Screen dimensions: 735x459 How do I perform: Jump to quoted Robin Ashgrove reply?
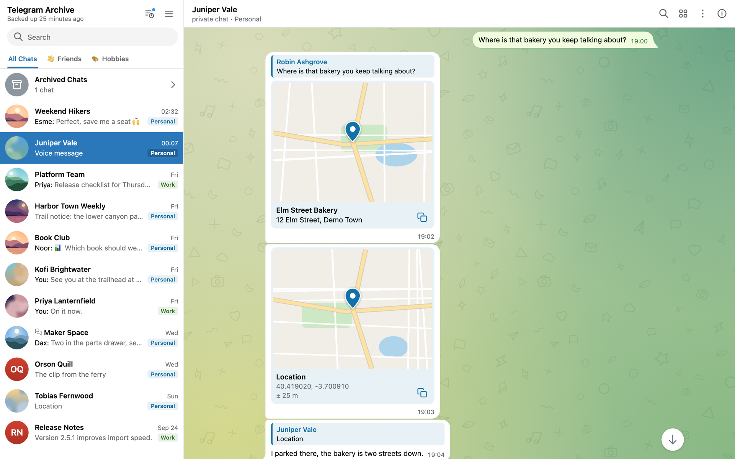(x=353, y=67)
